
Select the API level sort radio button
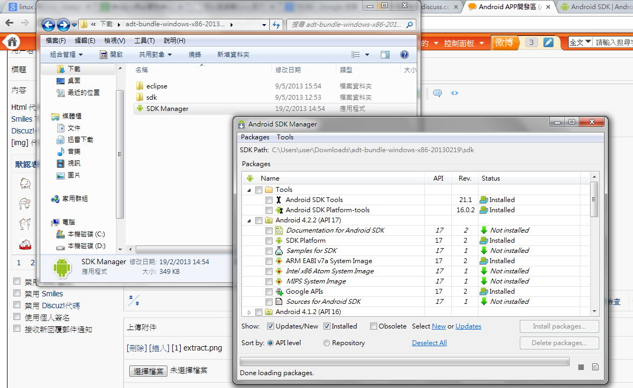(x=270, y=343)
